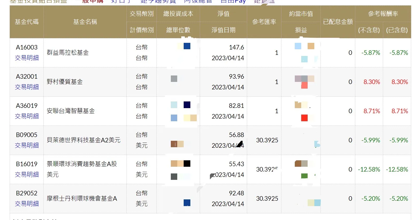
Task: Select fund code A16003
Action: pos(27,47)
